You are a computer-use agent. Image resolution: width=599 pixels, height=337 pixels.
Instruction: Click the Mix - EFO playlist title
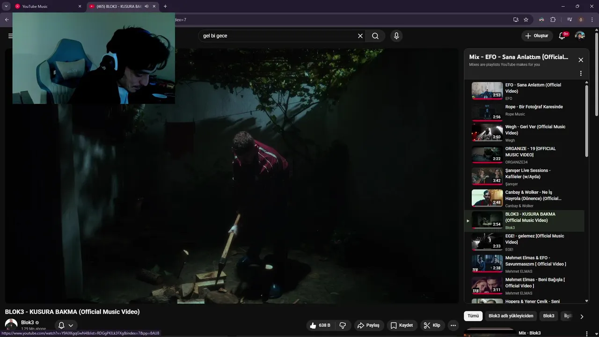click(519, 57)
